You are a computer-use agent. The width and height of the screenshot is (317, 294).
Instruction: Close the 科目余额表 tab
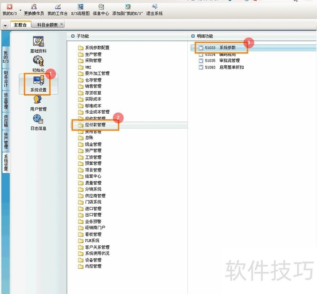coord(62,24)
